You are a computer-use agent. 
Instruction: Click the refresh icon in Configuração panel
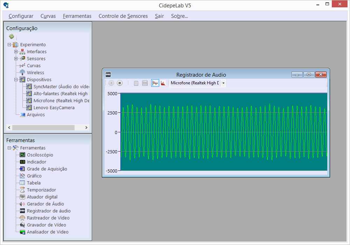12,36
